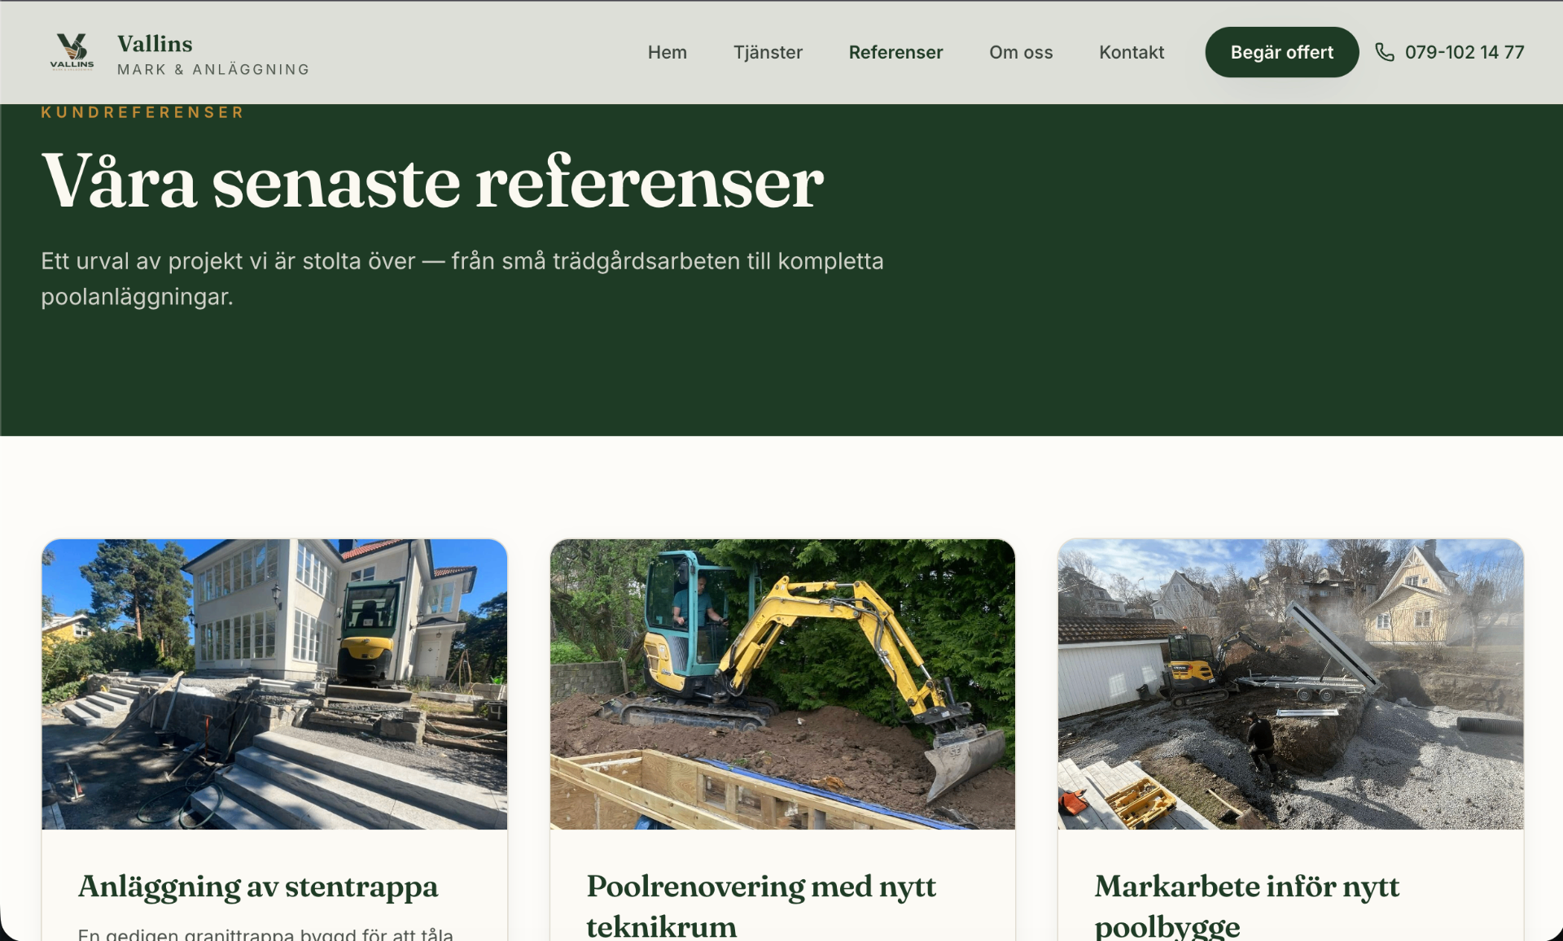Open Poolrenovering med nytt teknikrum title
Image resolution: width=1563 pixels, height=941 pixels.
[761, 905]
